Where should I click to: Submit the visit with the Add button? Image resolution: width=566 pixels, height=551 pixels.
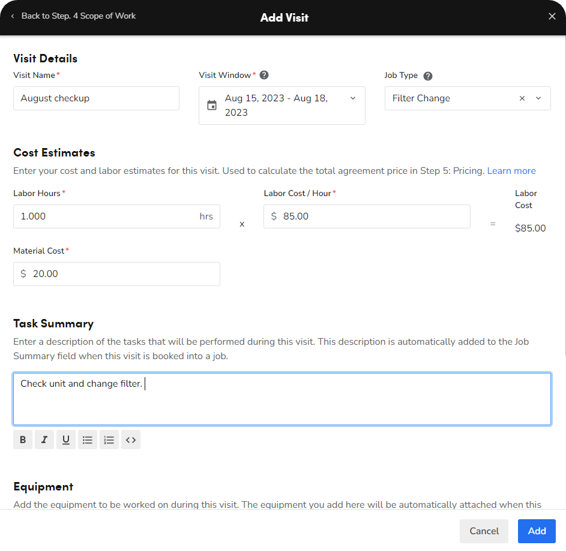(x=536, y=531)
